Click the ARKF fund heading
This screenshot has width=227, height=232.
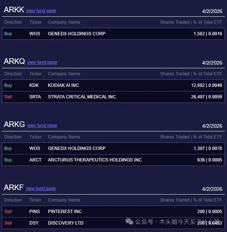[14, 187]
